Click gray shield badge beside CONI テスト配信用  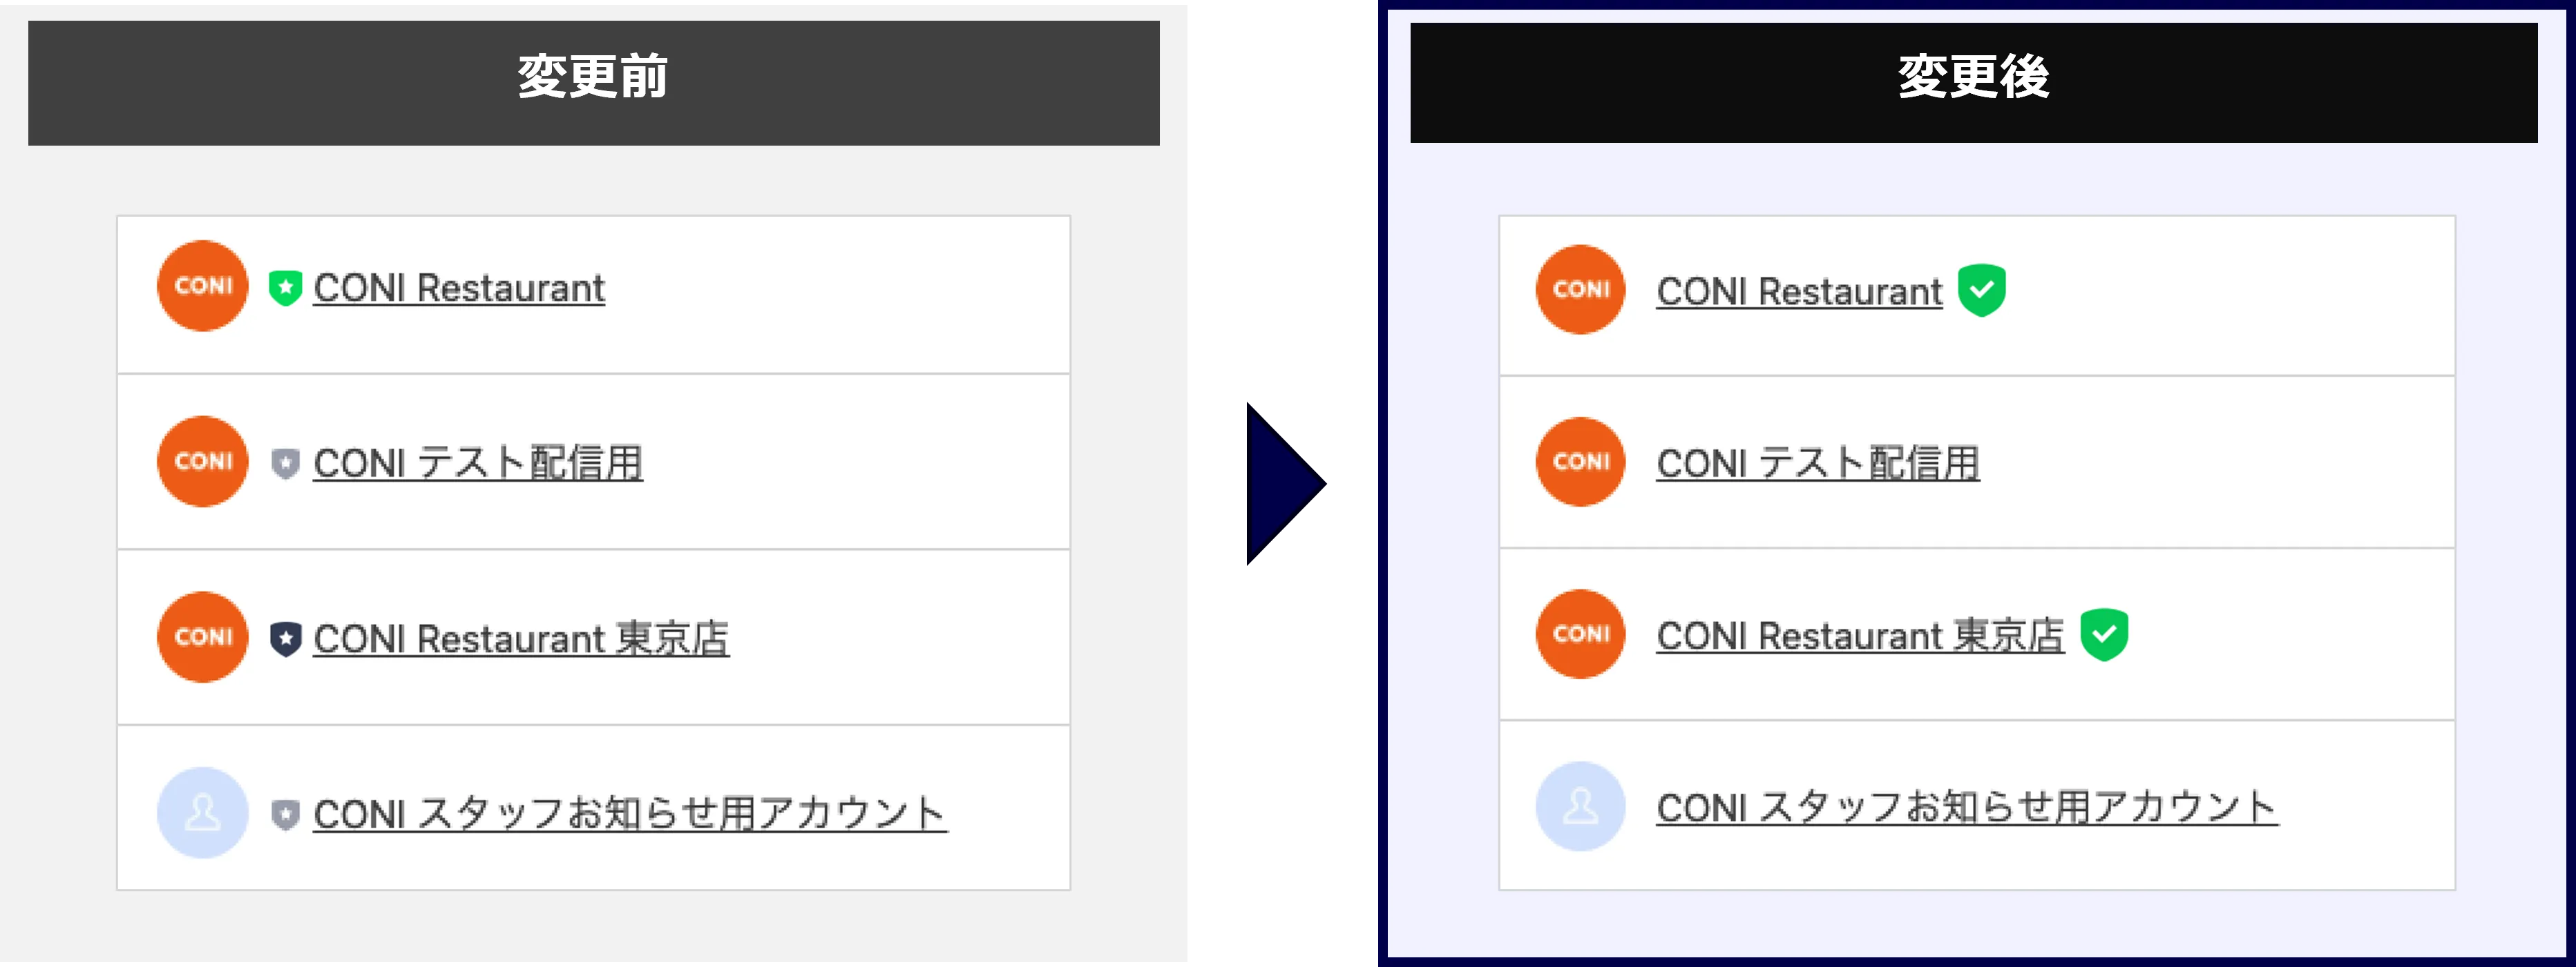pyautogui.click(x=285, y=462)
